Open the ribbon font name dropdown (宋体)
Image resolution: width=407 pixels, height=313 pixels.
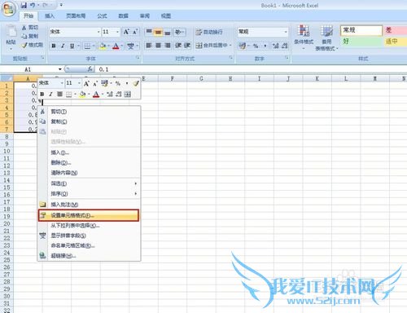[98, 32]
